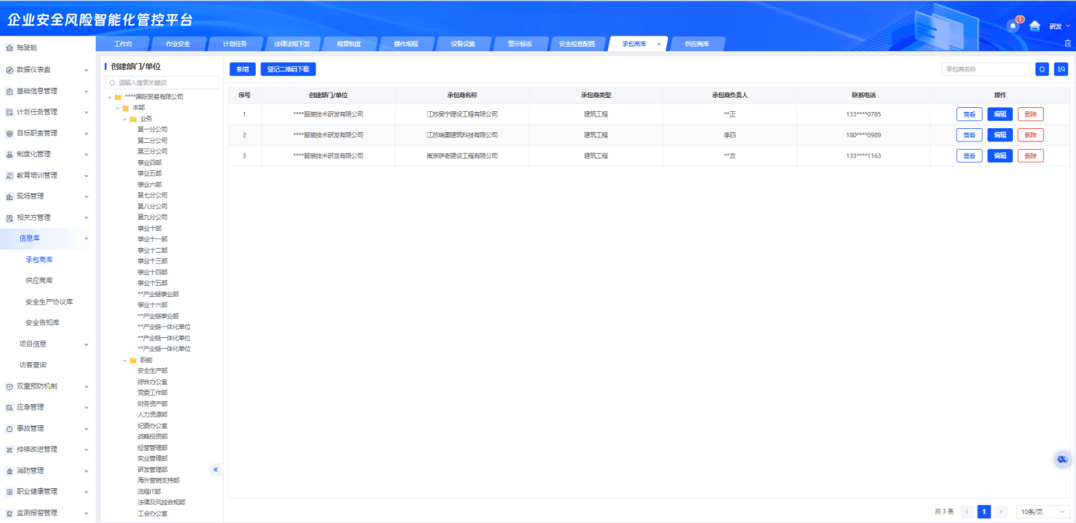Collapse the 职能 folder node
Image resolution: width=1076 pixels, height=523 pixels.
(124, 361)
